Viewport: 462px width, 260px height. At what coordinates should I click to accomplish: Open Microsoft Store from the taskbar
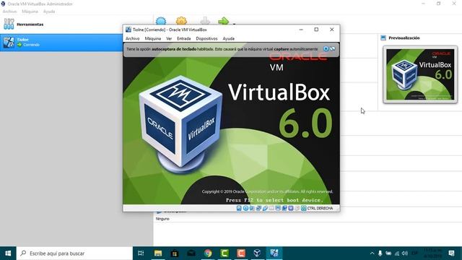point(175,253)
